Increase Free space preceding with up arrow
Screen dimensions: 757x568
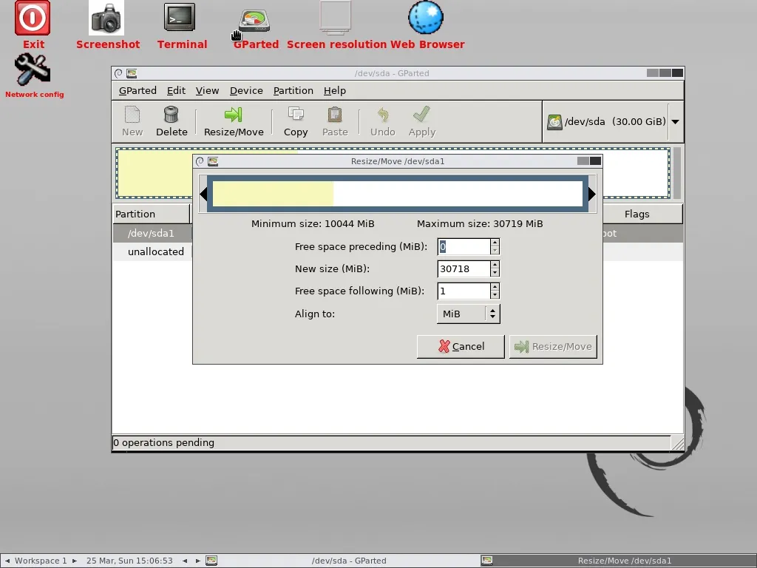pyautogui.click(x=495, y=243)
